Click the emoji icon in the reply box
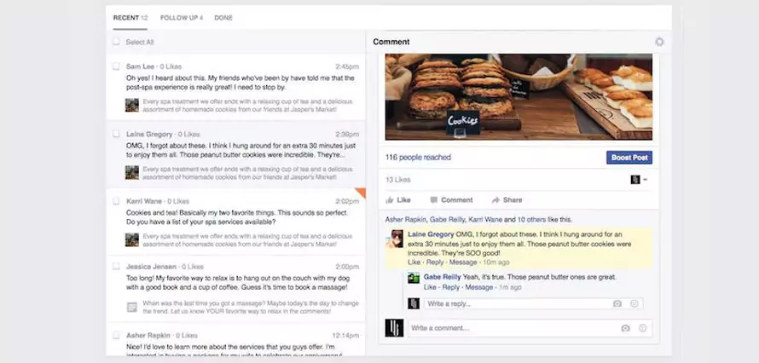This screenshot has width=759, height=363. [x=634, y=303]
